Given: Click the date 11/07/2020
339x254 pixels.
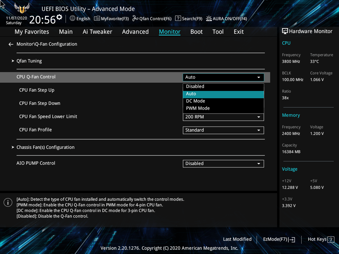Looking at the screenshot, I should (x=17, y=18).
